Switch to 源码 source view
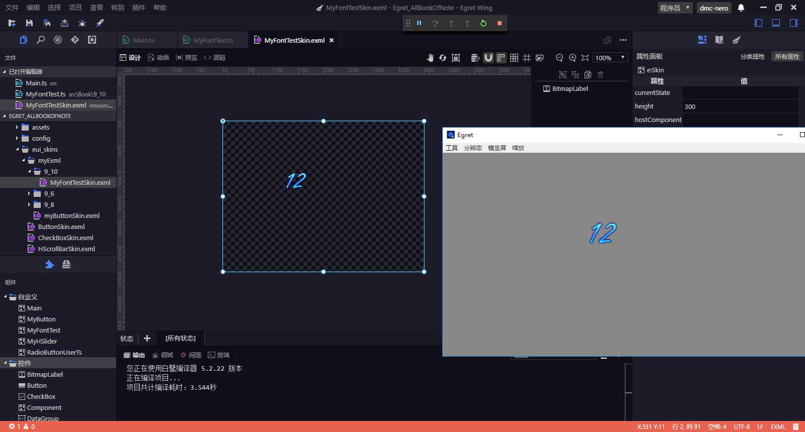 point(214,58)
